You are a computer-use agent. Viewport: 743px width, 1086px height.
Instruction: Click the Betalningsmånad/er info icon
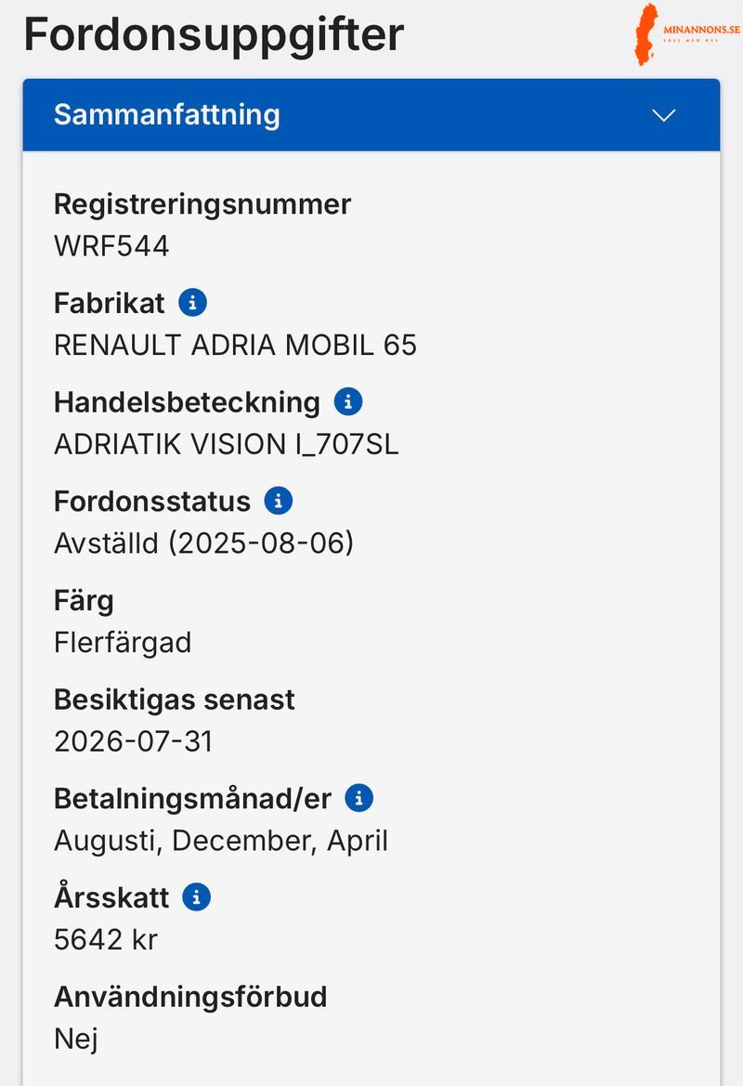358,798
